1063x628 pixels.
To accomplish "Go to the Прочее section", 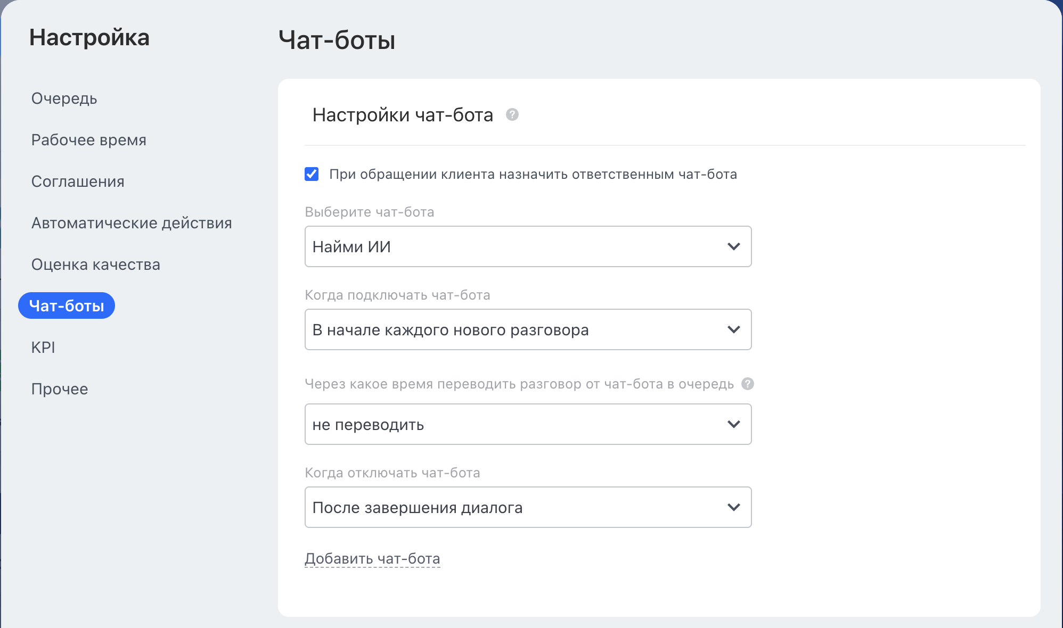I will point(60,389).
